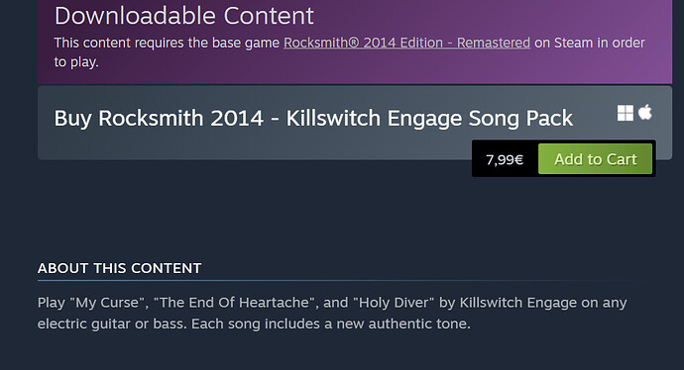This screenshot has width=684, height=370.
Task: Click the Buy Rocksmith 2014 purchase title
Action: point(313,119)
